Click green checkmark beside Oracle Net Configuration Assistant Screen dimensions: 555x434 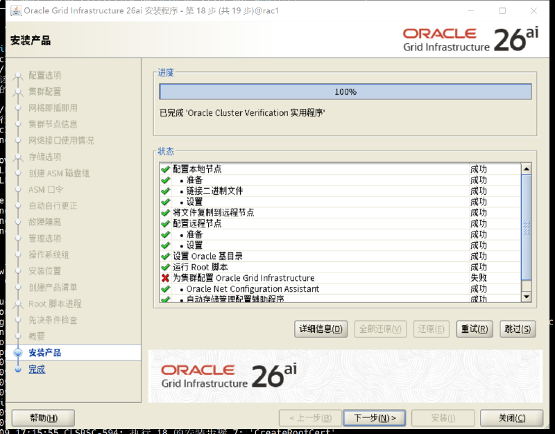(165, 289)
